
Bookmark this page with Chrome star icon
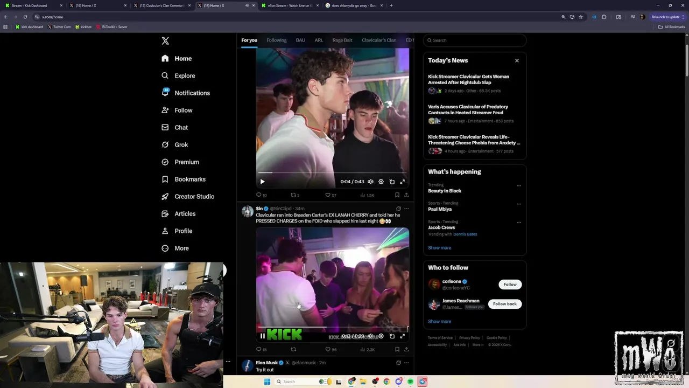coord(581,17)
